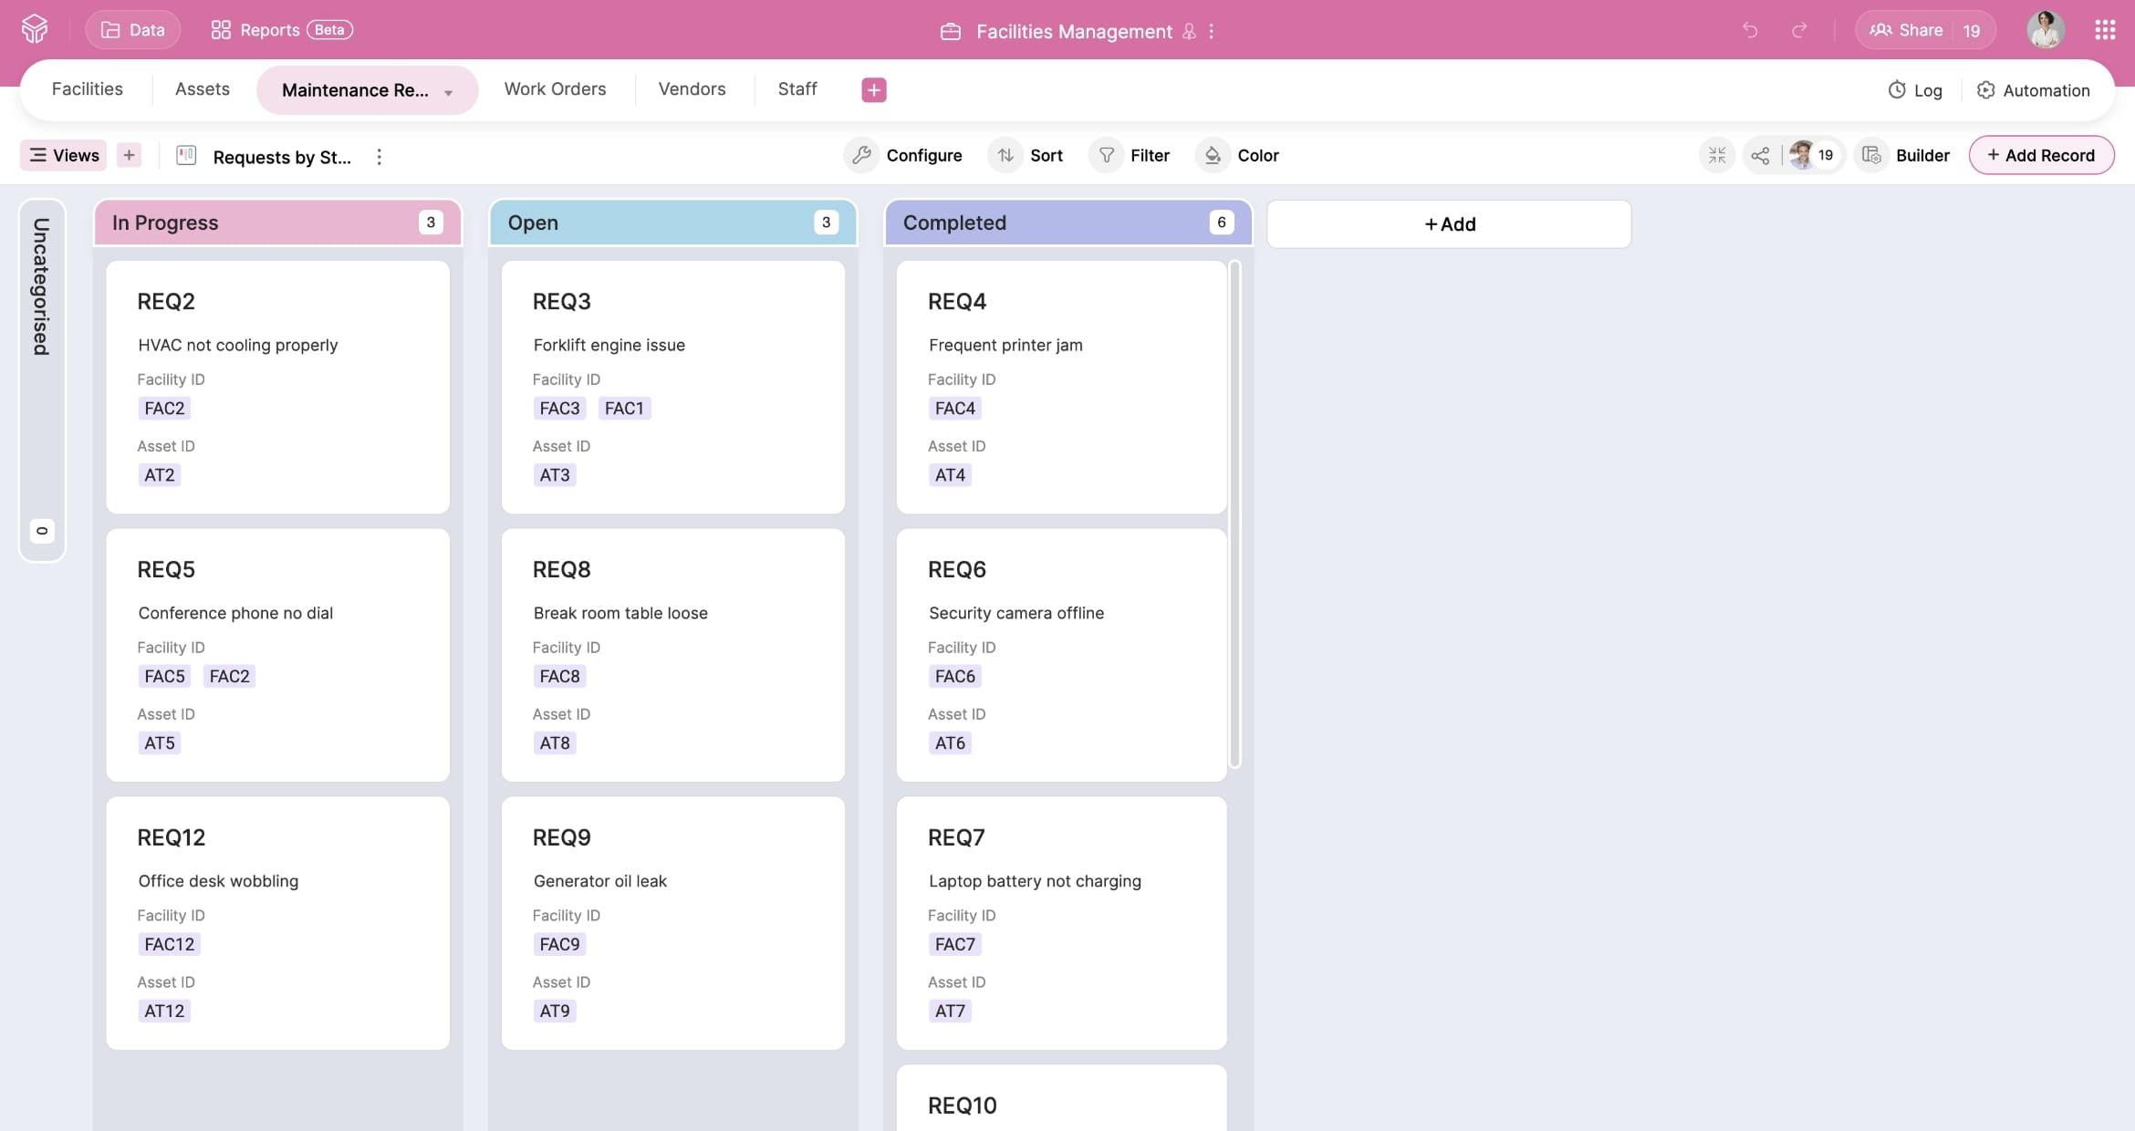Screen dimensions: 2135x1131
Task: Open Maintenance Requests tab dropdown arrow
Action: pyautogui.click(x=448, y=92)
